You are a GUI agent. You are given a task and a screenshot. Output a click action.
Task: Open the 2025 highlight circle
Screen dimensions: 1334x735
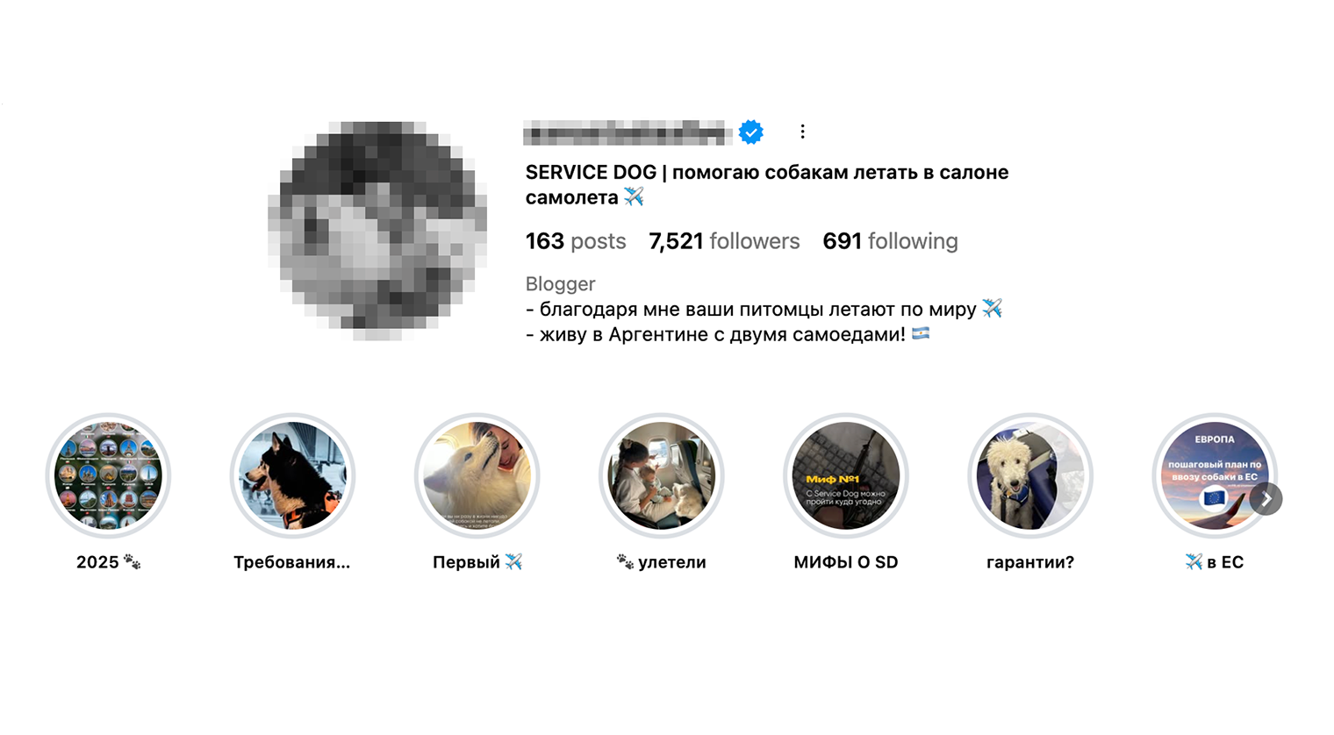(x=108, y=475)
